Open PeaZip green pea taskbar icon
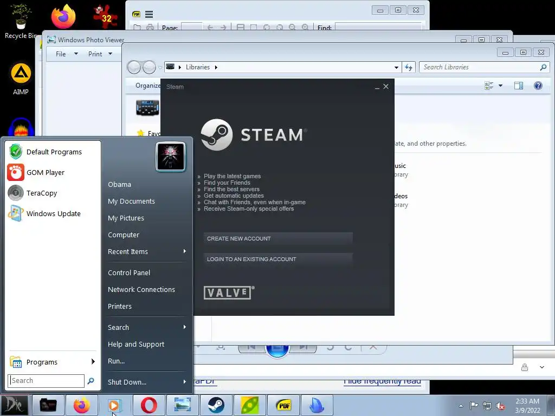 (250, 405)
